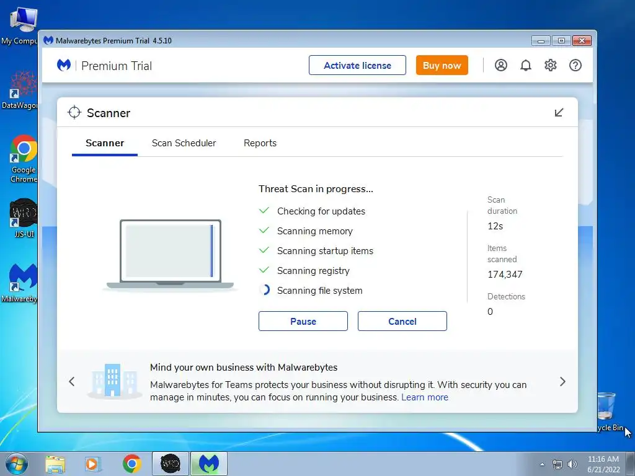Click the scanning laptop illustration

pos(170,255)
